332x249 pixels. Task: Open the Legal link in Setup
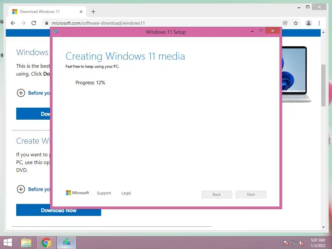point(126,193)
